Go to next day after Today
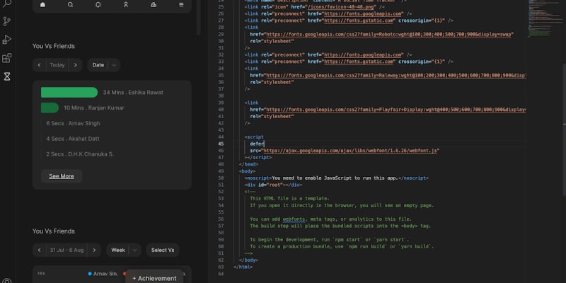 76,65
